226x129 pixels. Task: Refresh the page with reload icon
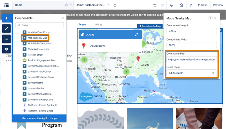tap(115, 5)
